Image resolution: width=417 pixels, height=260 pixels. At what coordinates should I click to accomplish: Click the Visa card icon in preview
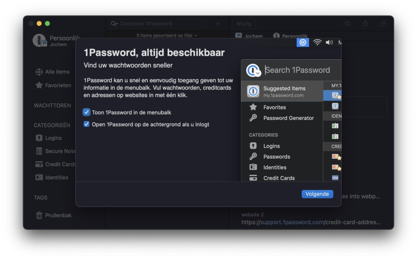click(x=335, y=177)
